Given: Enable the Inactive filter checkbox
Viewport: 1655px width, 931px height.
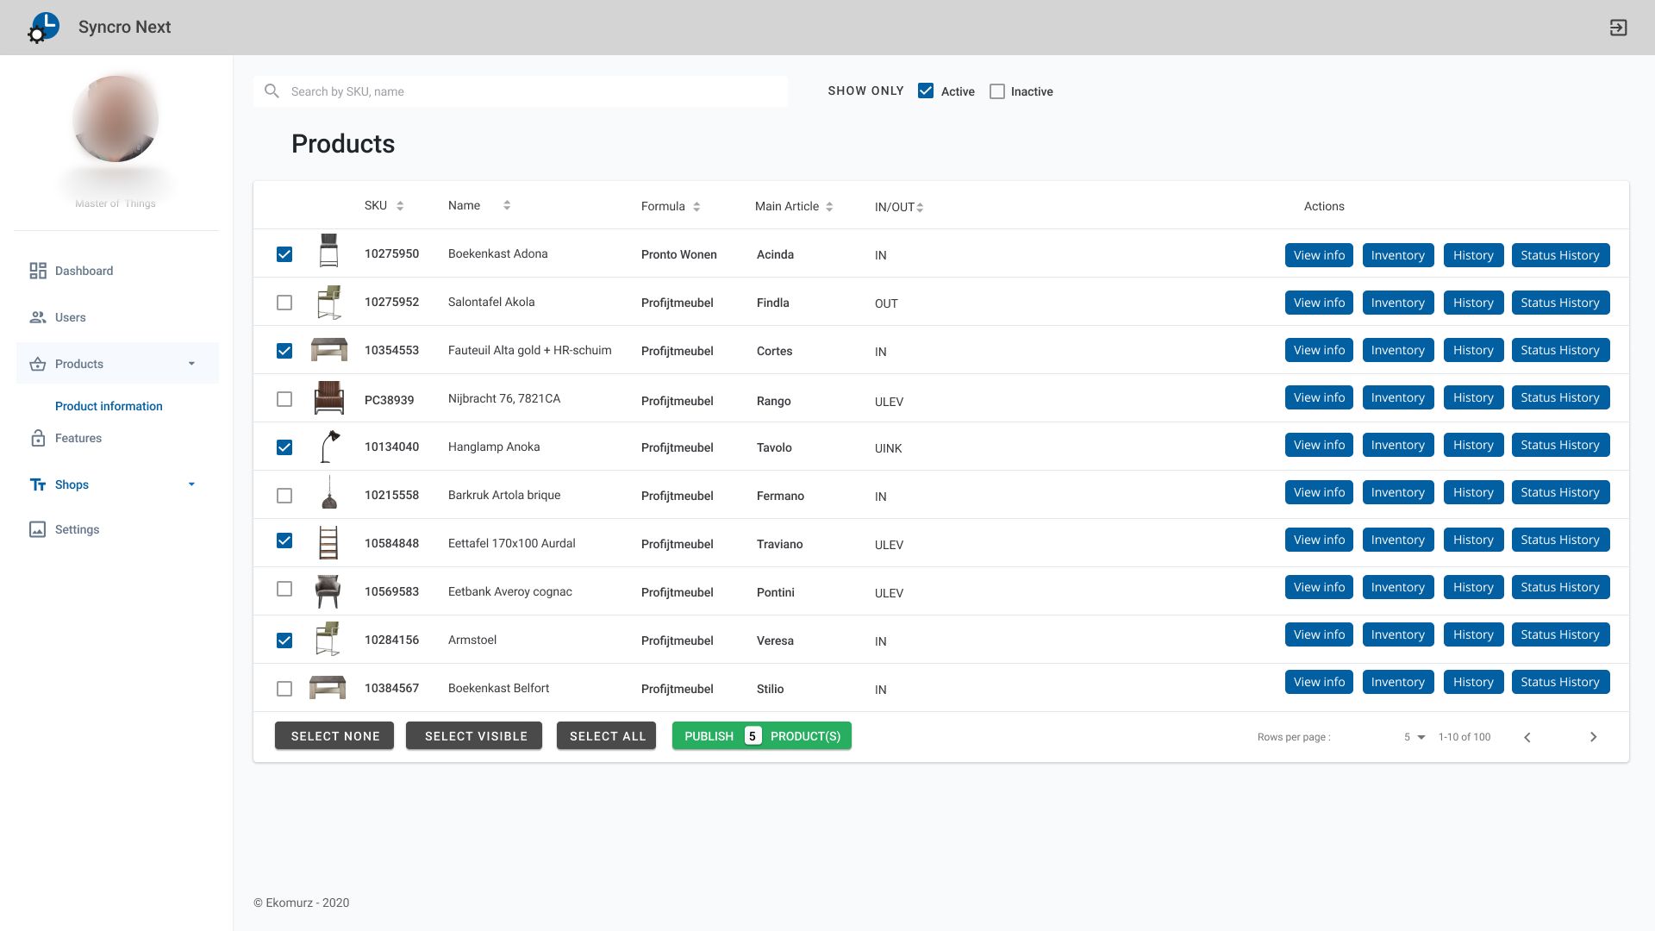Looking at the screenshot, I should click(x=997, y=91).
